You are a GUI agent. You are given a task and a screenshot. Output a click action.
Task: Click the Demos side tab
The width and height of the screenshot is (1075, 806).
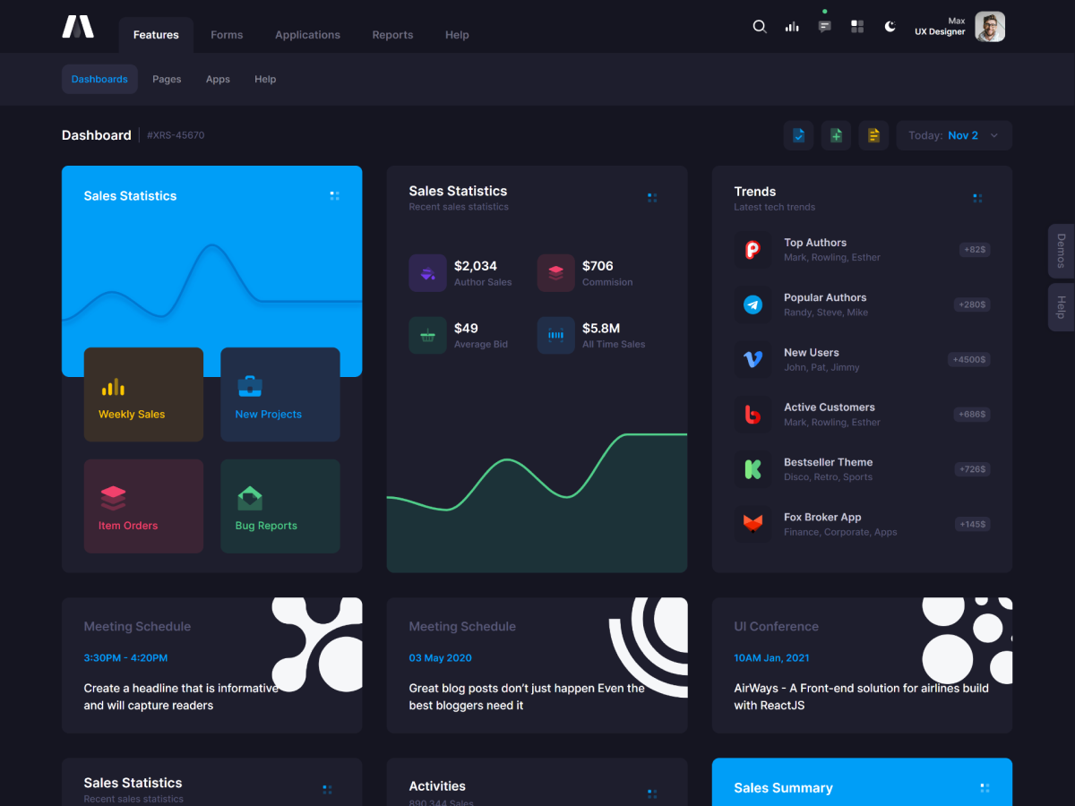(x=1061, y=251)
